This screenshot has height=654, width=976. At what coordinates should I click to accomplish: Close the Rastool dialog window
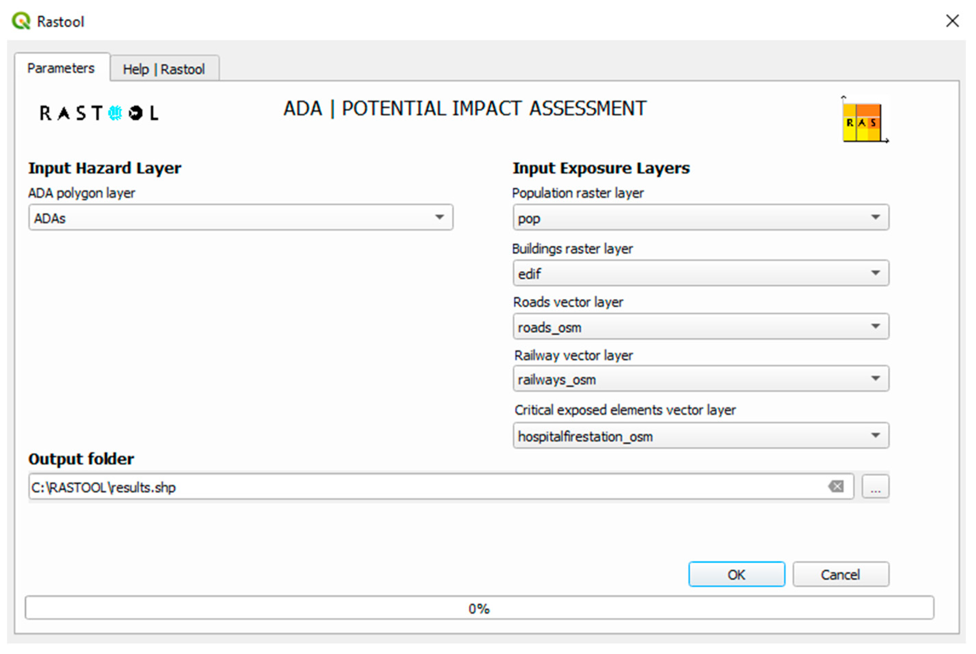(x=952, y=21)
